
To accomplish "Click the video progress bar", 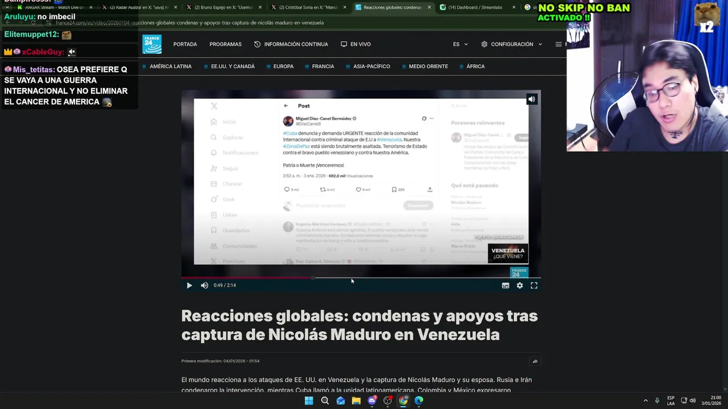I will (361, 278).
